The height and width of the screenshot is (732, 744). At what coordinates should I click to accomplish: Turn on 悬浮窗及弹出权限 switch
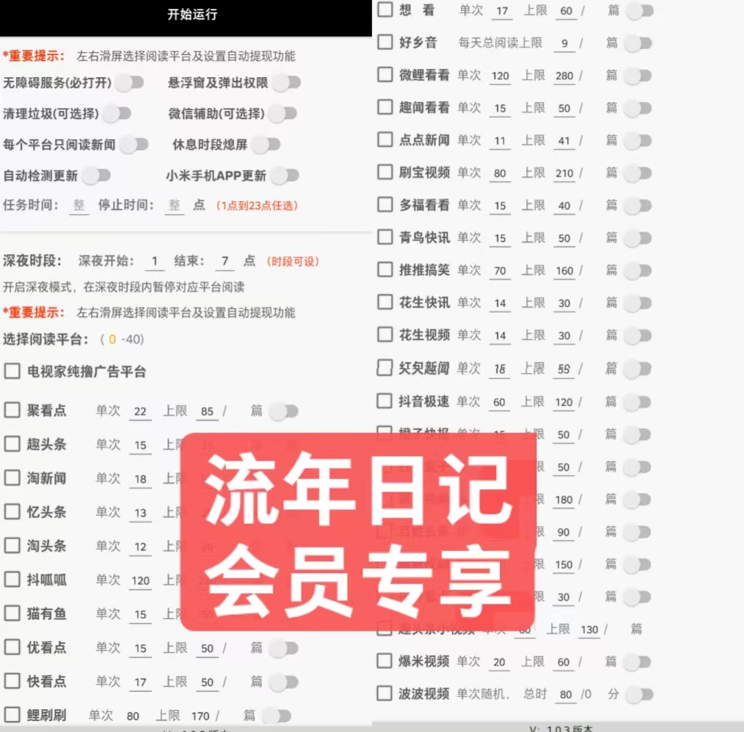tap(288, 81)
